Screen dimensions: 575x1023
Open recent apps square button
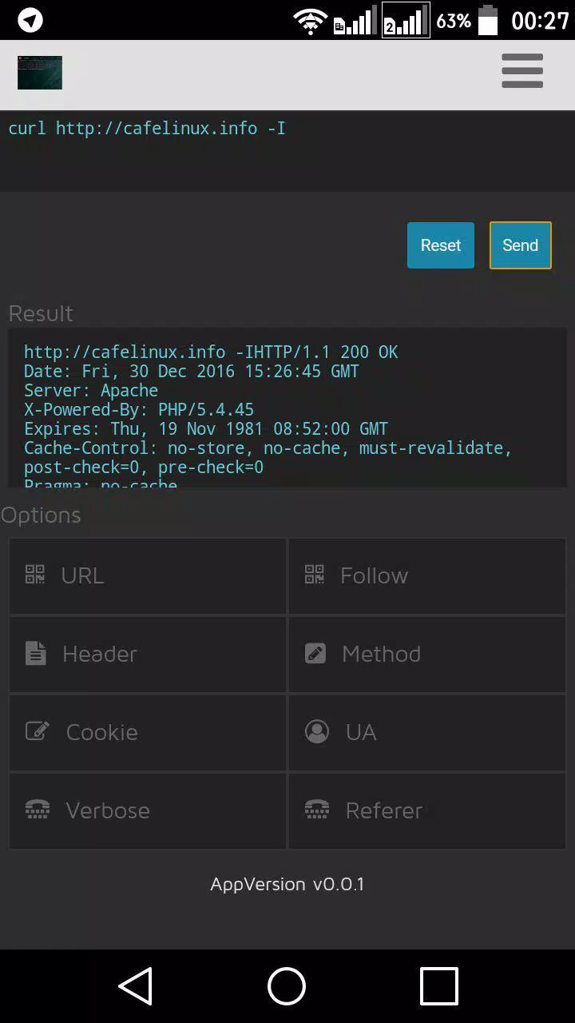(438, 986)
